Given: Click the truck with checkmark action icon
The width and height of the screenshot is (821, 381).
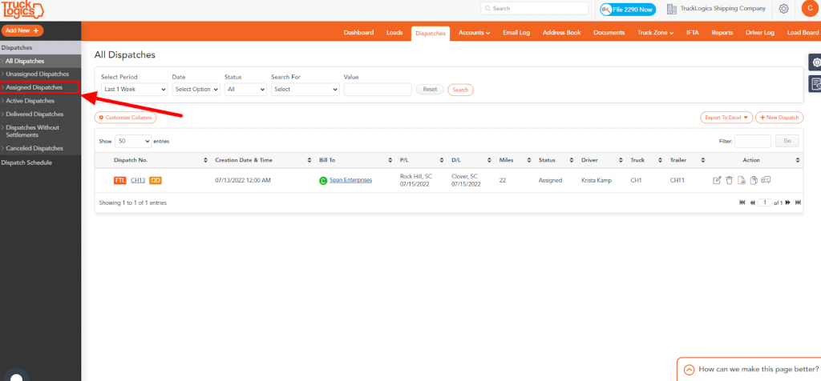Looking at the screenshot, I should coord(766,180).
